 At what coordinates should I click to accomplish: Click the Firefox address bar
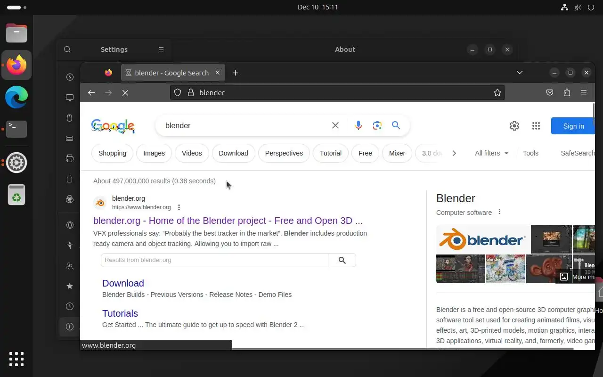pyautogui.click(x=337, y=93)
